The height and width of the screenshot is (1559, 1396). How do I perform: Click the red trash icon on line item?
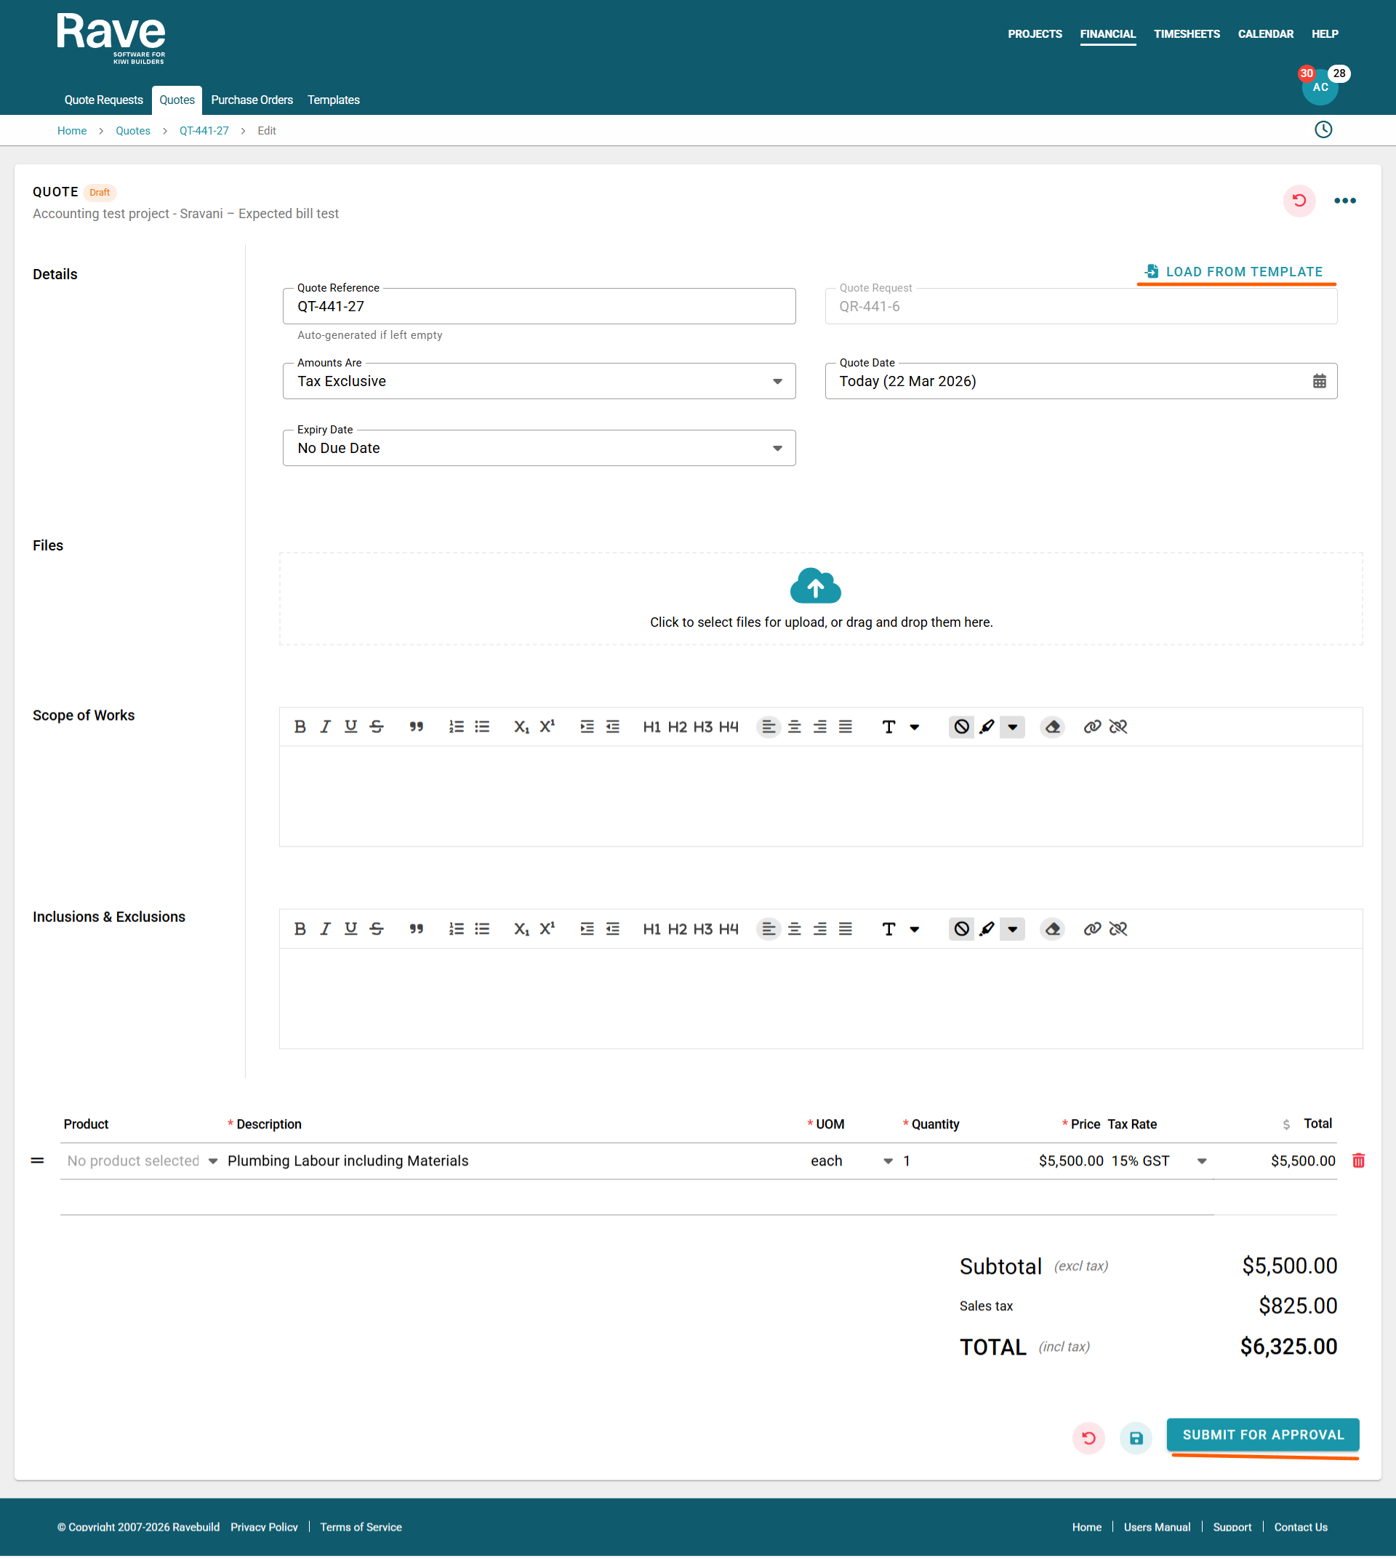1358,1161
